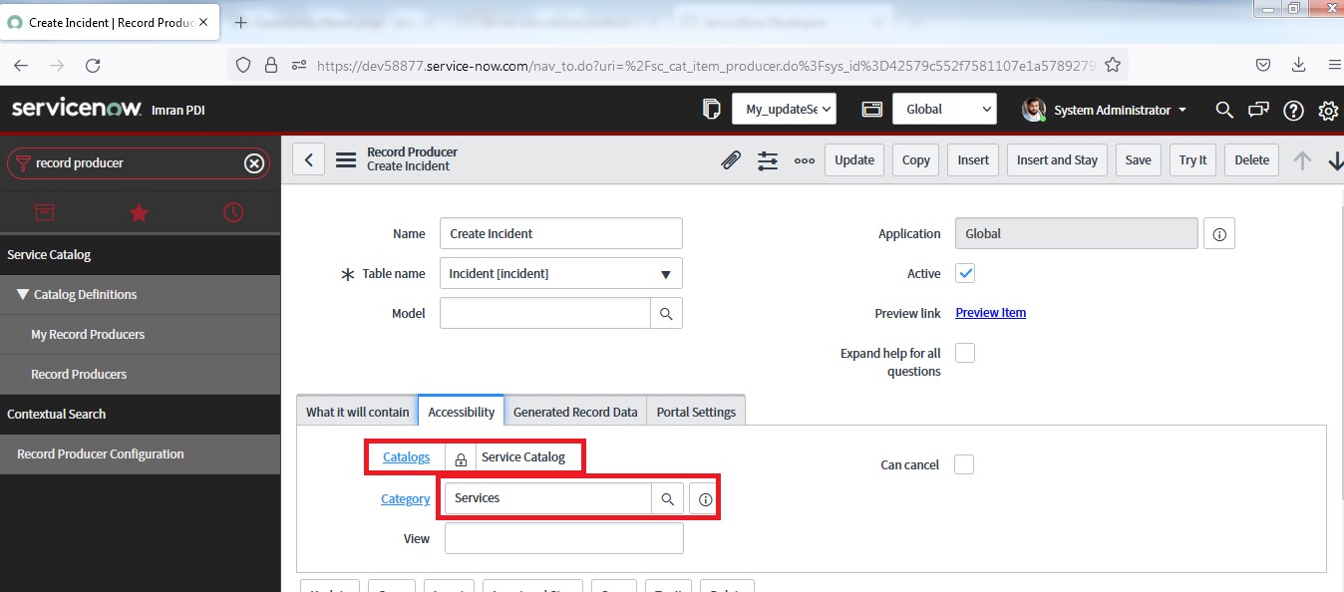Image resolution: width=1344 pixels, height=592 pixels.
Task: Open the system settings gear
Action: tap(1328, 110)
